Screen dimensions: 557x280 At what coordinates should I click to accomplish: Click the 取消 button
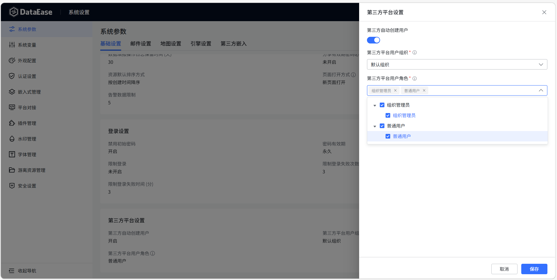tap(504, 269)
